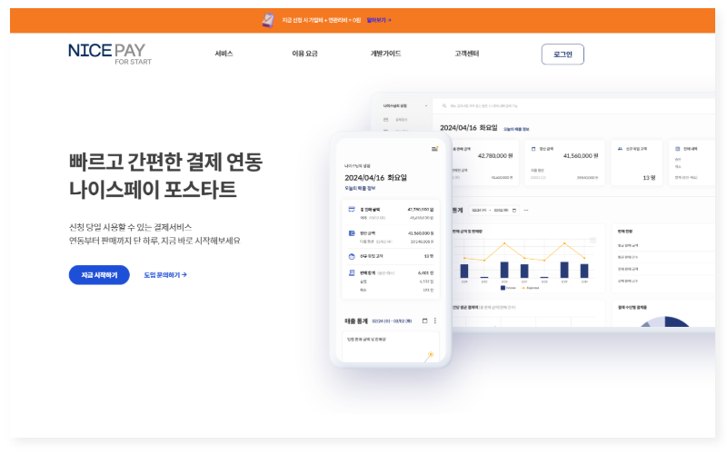Click the ellipsis next to dashboard date picker
The height and width of the screenshot is (454, 727).
point(526,211)
